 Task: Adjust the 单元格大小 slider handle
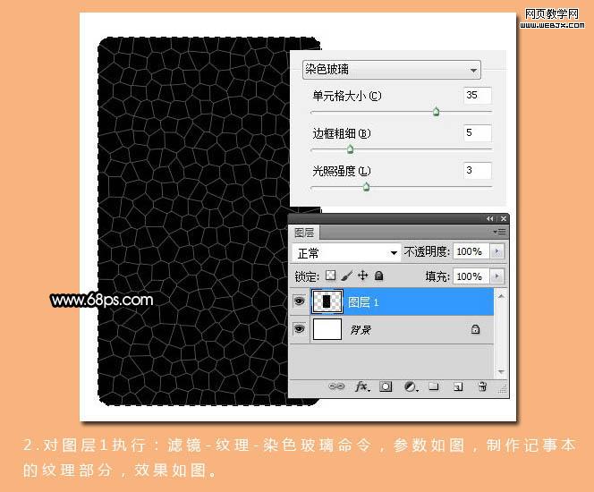coord(436,111)
